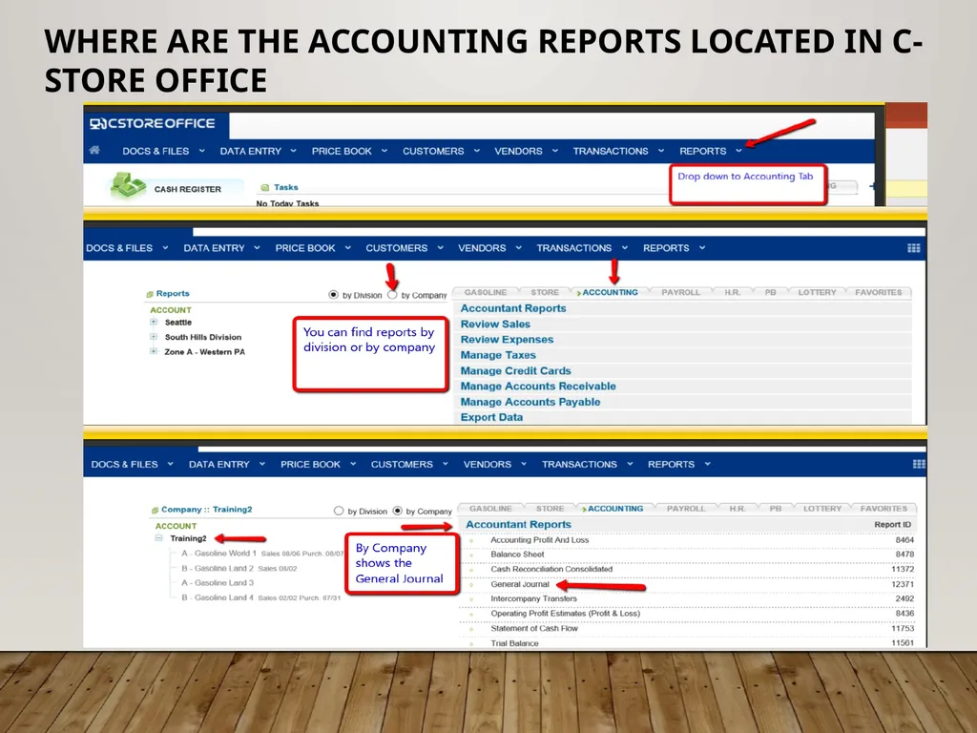Switch to the PAYROLL tab in the middle screenshot
977x733 pixels.
pyautogui.click(x=680, y=292)
